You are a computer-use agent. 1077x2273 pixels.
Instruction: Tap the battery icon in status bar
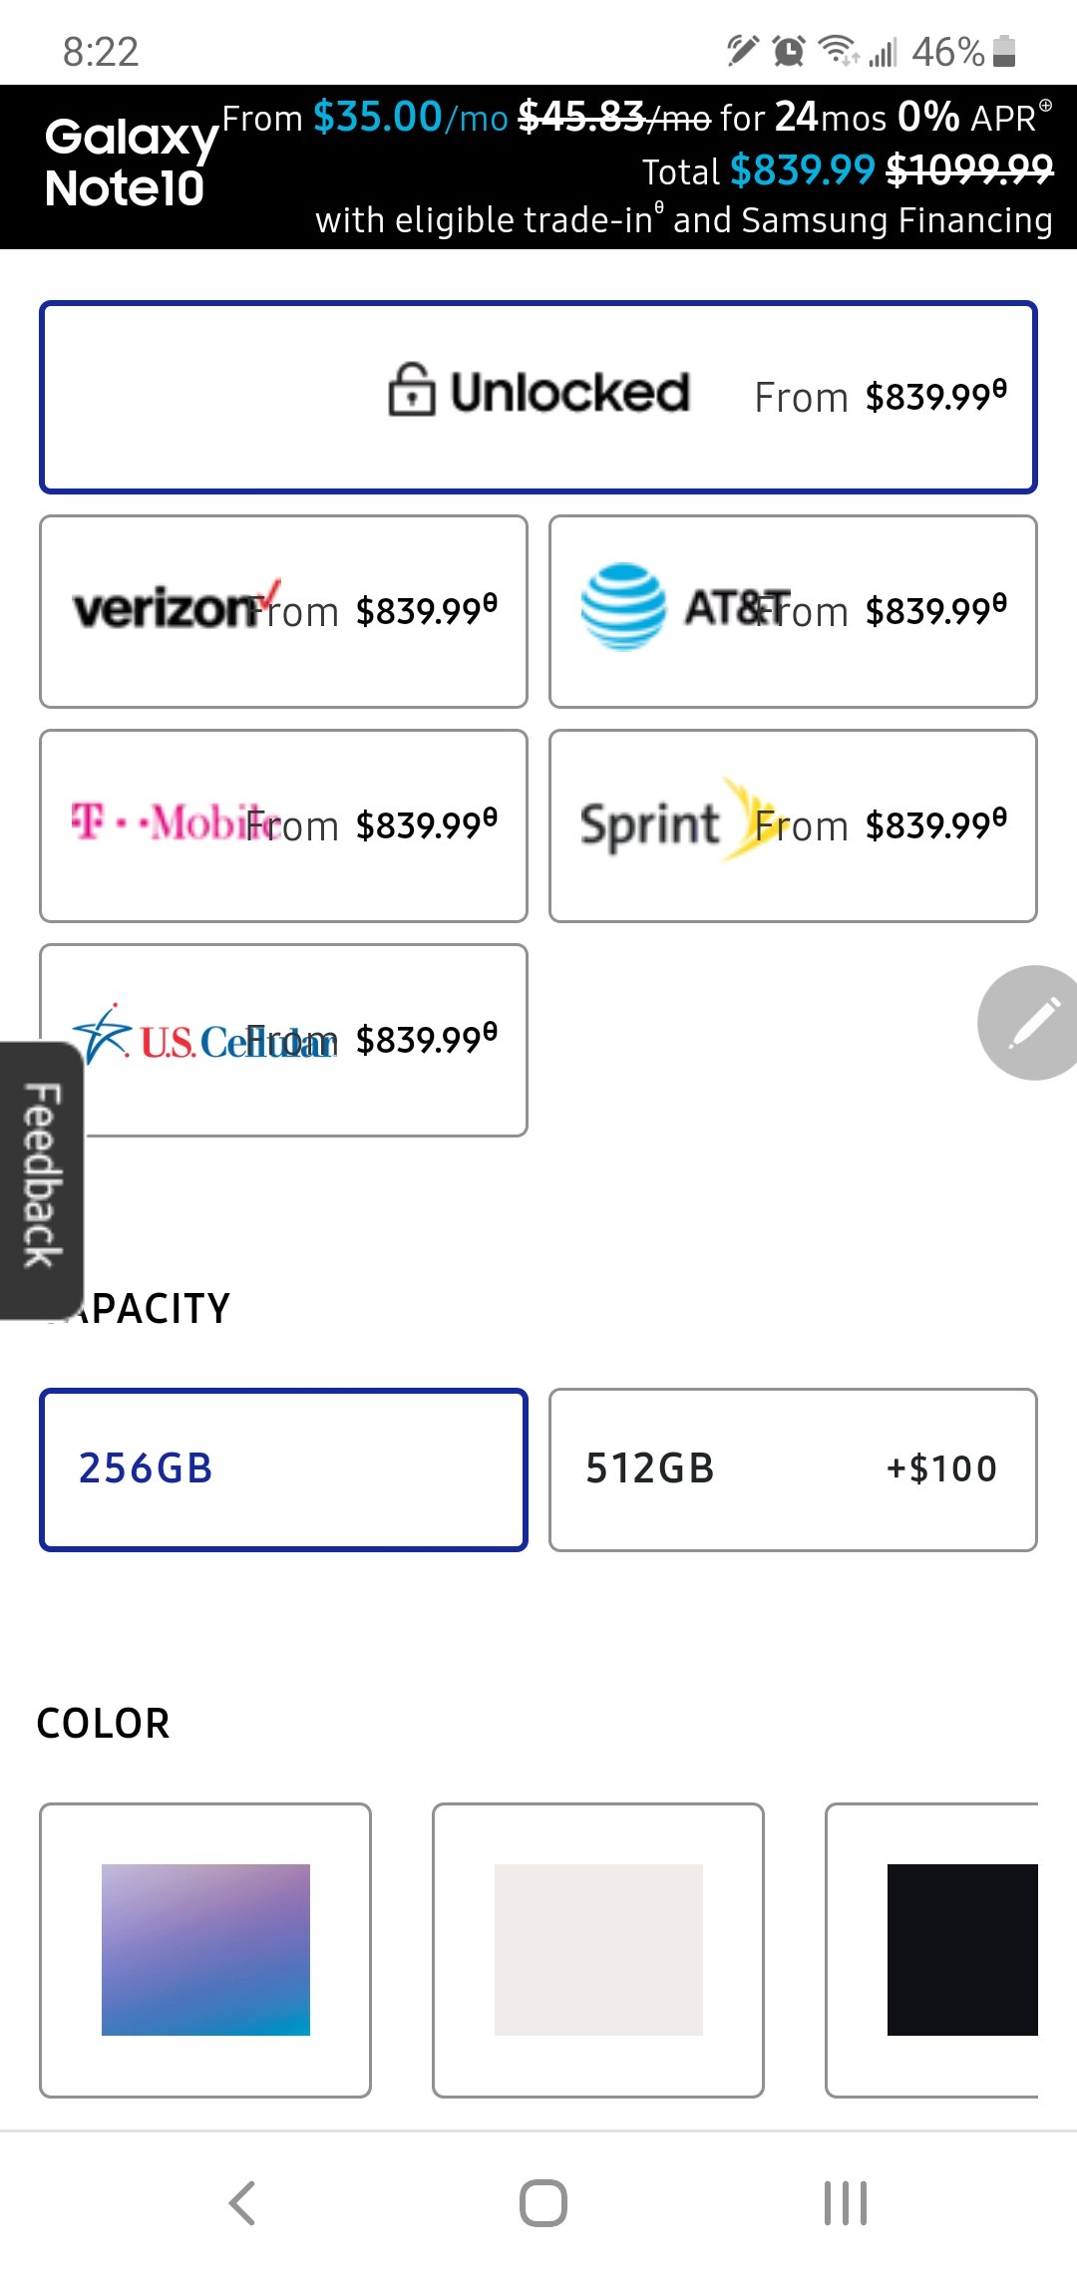pyautogui.click(x=1004, y=51)
